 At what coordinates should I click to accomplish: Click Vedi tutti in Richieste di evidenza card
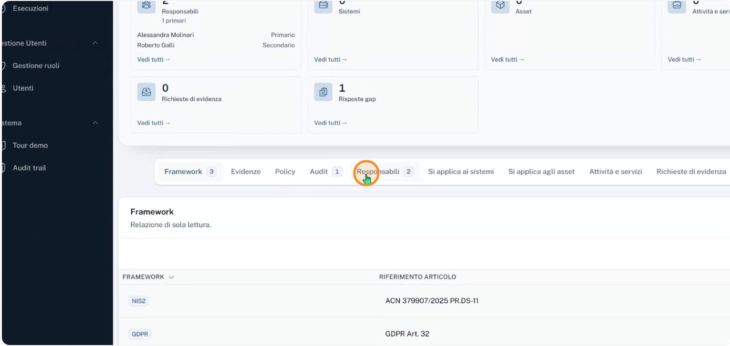coord(154,123)
